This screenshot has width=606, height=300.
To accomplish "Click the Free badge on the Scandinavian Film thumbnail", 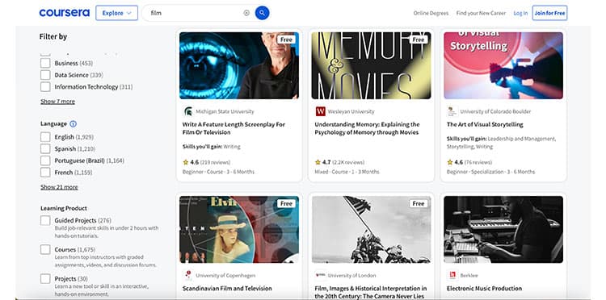I will pyautogui.click(x=286, y=203).
